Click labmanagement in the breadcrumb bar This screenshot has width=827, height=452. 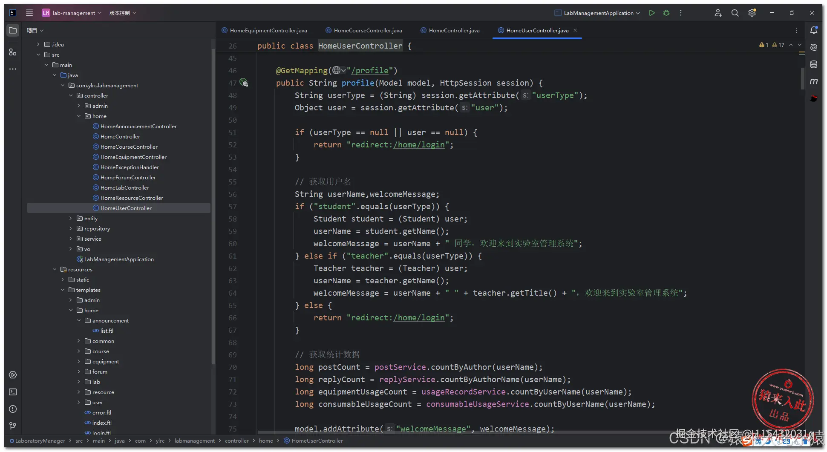click(194, 440)
